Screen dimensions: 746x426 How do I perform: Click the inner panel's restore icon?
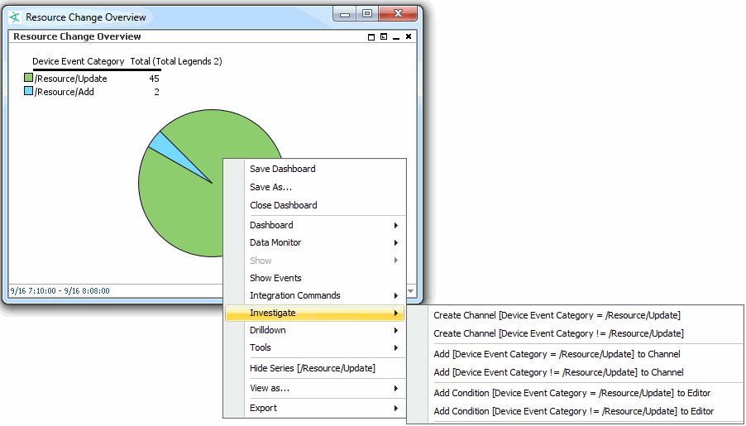[x=384, y=37]
